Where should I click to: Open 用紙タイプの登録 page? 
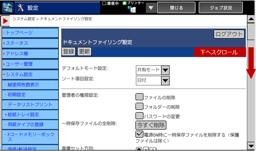coord(30,124)
